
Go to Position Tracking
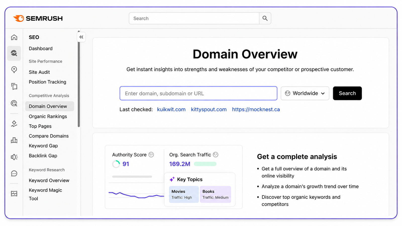pyautogui.click(x=47, y=82)
